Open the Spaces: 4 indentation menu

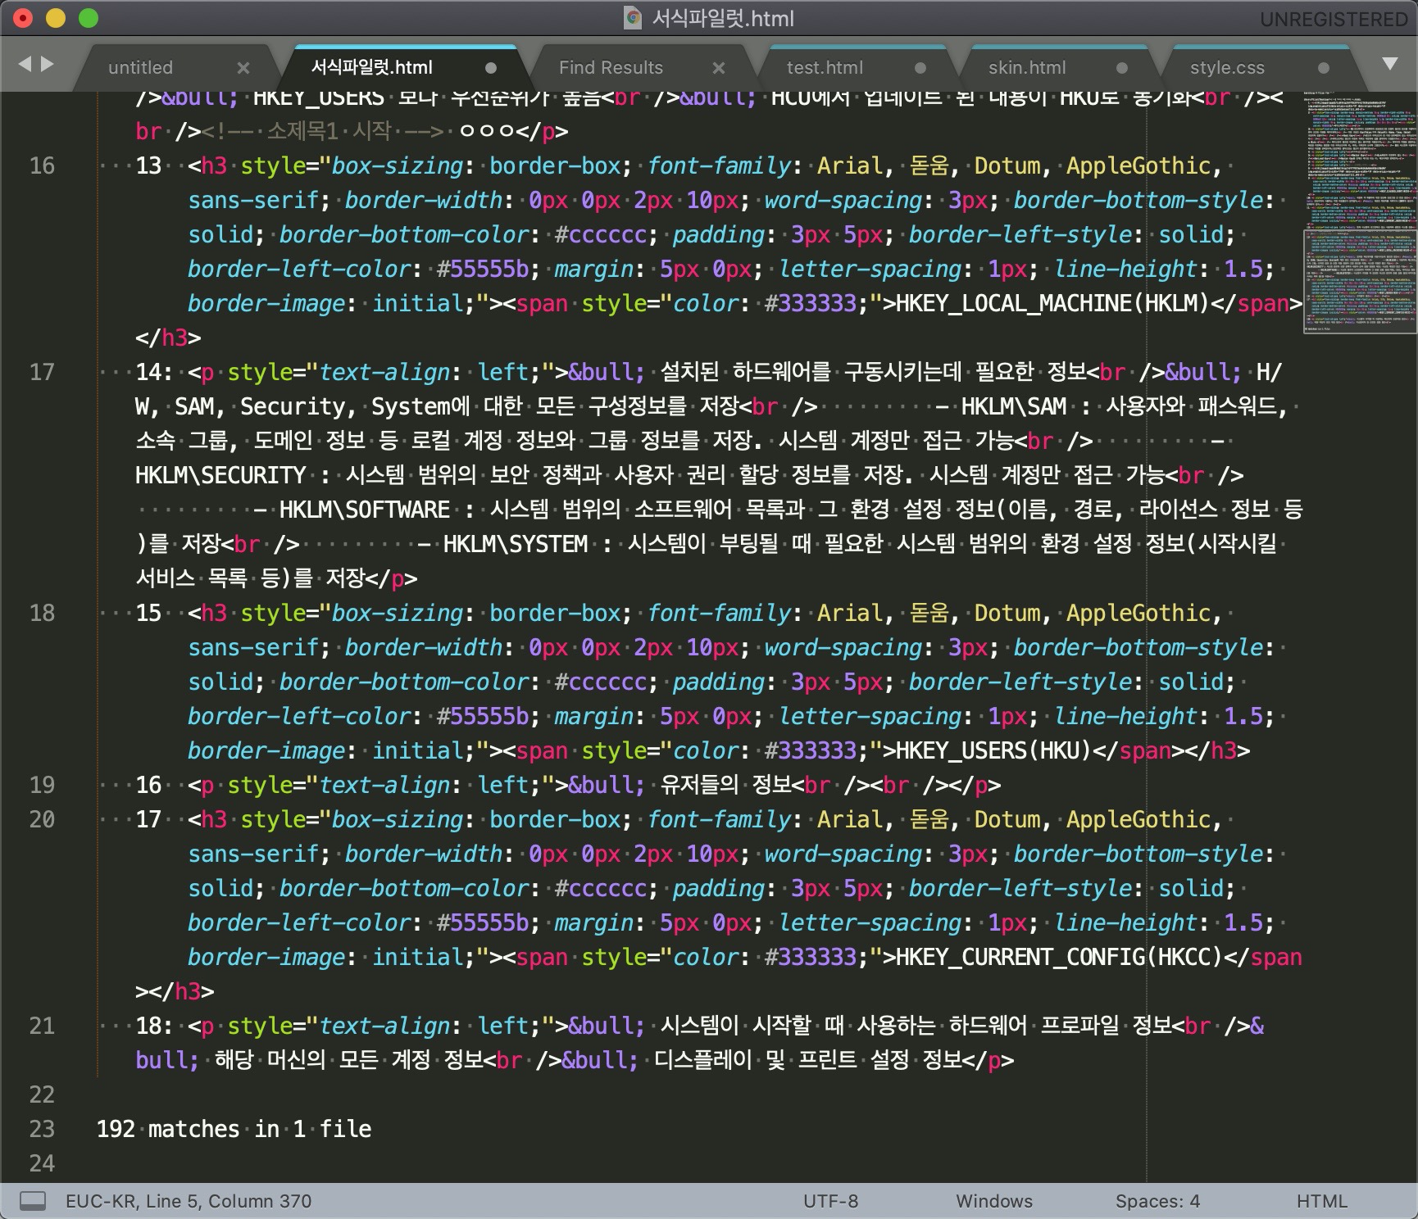coord(1157,1201)
